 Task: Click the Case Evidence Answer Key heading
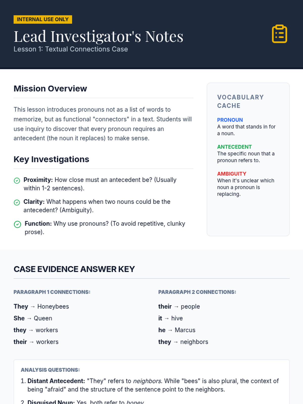74,269
